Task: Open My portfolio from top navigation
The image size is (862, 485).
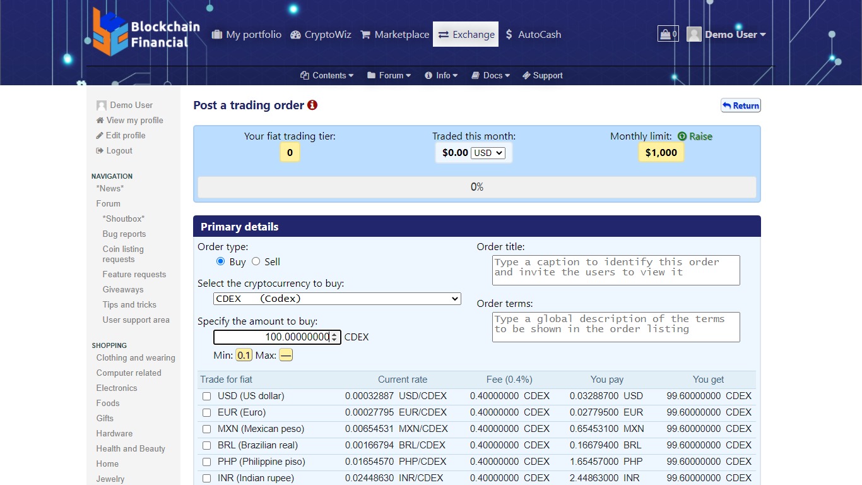Action: 247,35
